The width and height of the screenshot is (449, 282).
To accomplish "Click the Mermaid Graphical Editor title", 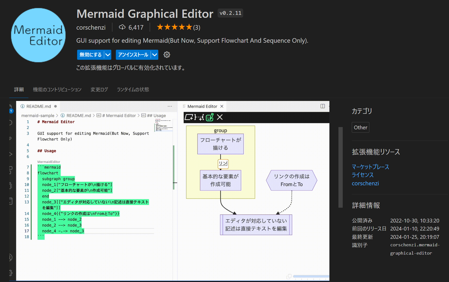I will [145, 14].
